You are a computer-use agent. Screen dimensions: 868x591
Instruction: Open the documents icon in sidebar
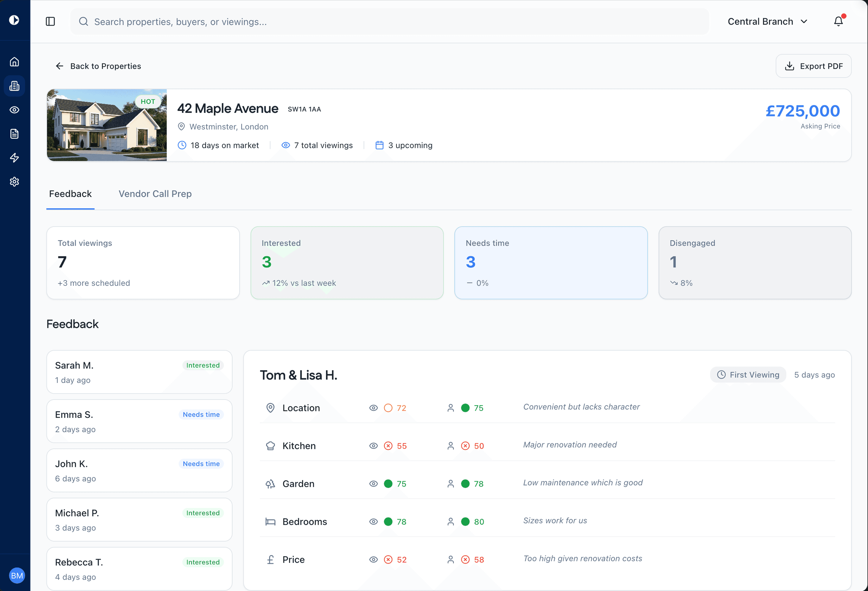tap(14, 134)
